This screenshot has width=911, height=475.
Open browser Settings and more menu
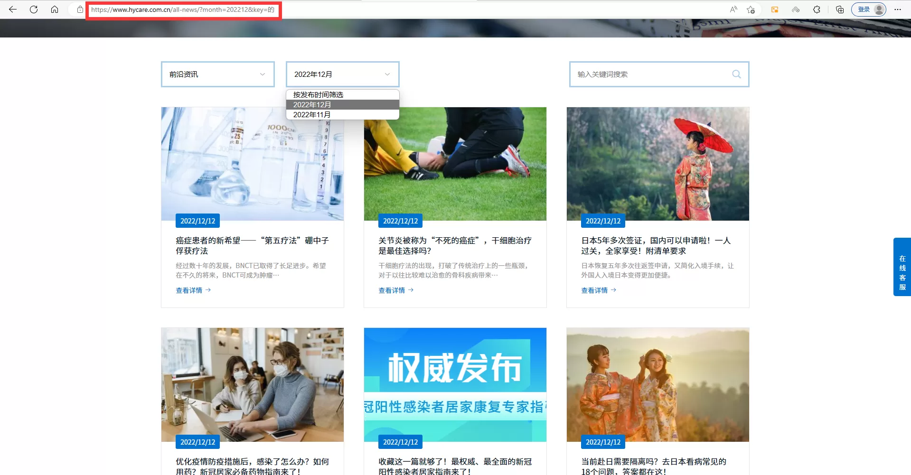898,9
